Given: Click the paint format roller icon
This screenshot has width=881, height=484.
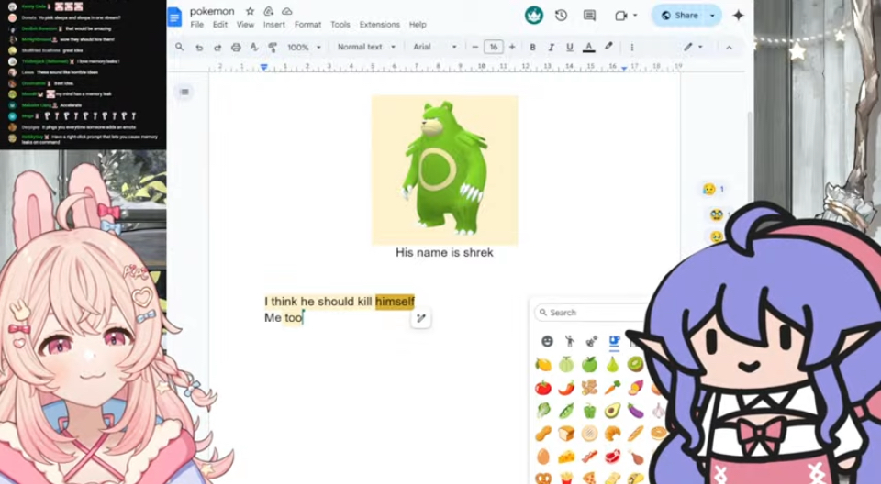Looking at the screenshot, I should 273,47.
